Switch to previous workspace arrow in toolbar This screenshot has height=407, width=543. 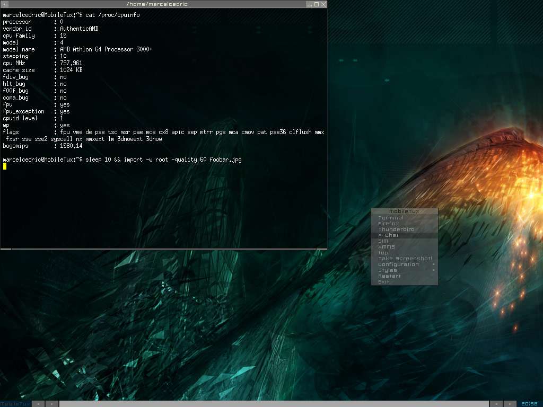(38, 404)
